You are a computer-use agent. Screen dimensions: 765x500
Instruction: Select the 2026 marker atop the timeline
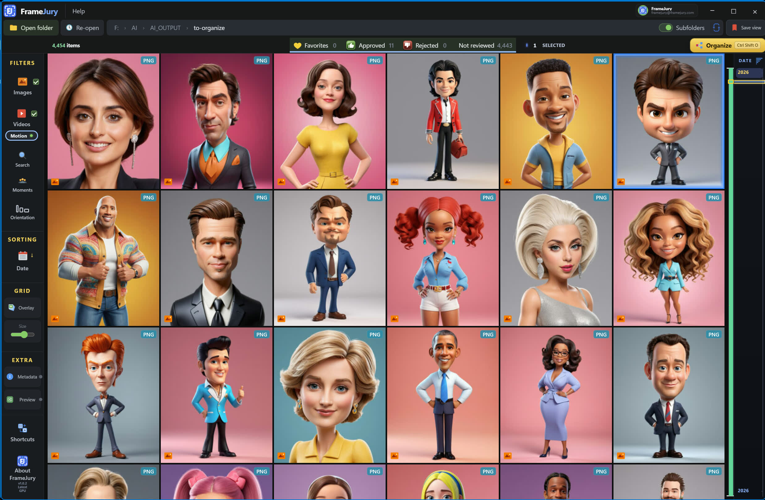tap(749, 72)
